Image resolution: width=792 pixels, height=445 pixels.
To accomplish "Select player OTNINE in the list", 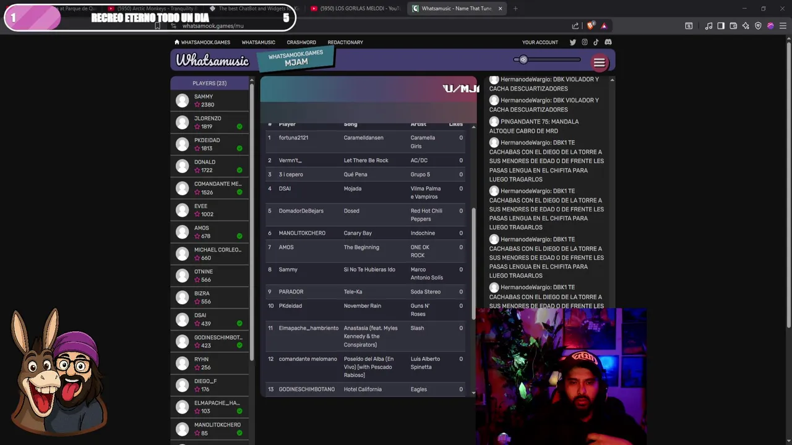I will (x=210, y=276).
